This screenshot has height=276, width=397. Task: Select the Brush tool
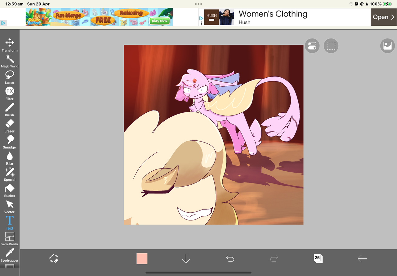point(10,110)
